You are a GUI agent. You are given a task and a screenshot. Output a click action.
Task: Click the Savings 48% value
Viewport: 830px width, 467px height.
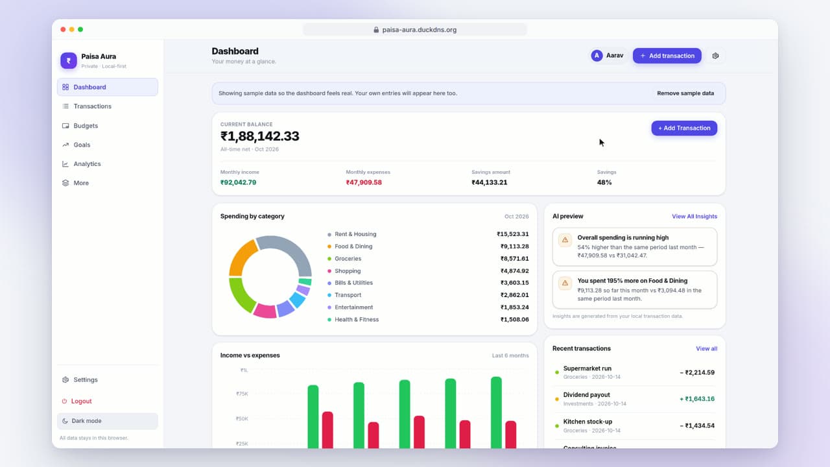pyautogui.click(x=604, y=183)
